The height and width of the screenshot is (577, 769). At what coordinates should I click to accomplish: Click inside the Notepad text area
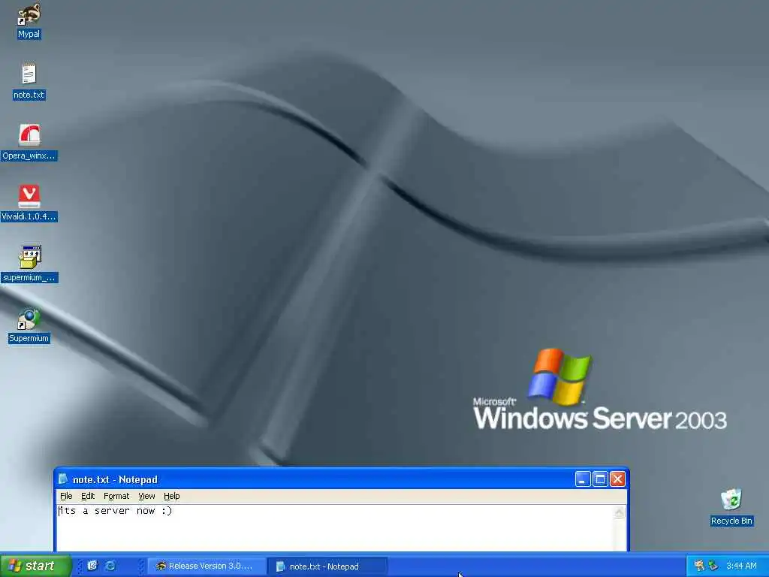pos(334,528)
